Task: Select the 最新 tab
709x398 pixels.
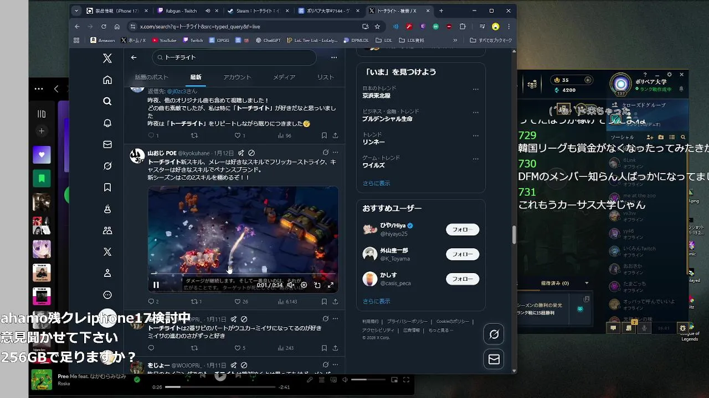Action: coord(196,77)
